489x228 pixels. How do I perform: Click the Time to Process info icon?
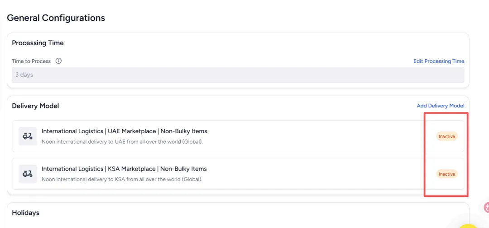click(x=58, y=61)
